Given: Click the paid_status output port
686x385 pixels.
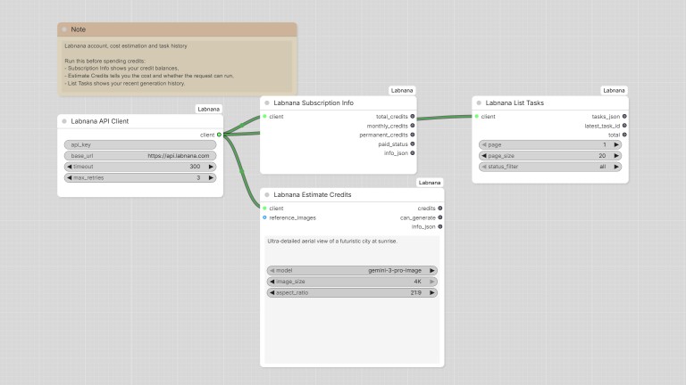Looking at the screenshot, I should 413,144.
